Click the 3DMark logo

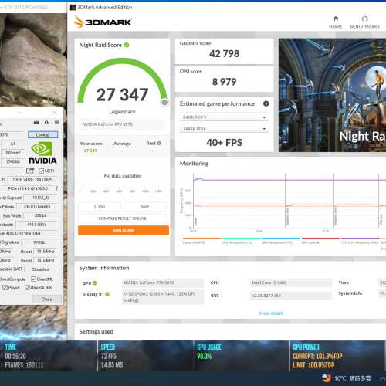(103, 22)
